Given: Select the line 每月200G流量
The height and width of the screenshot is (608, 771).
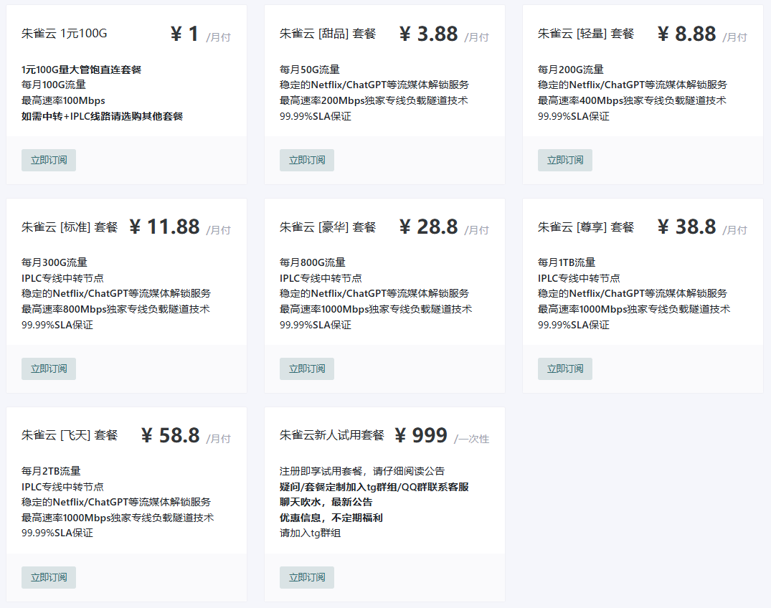Looking at the screenshot, I should (x=571, y=70).
